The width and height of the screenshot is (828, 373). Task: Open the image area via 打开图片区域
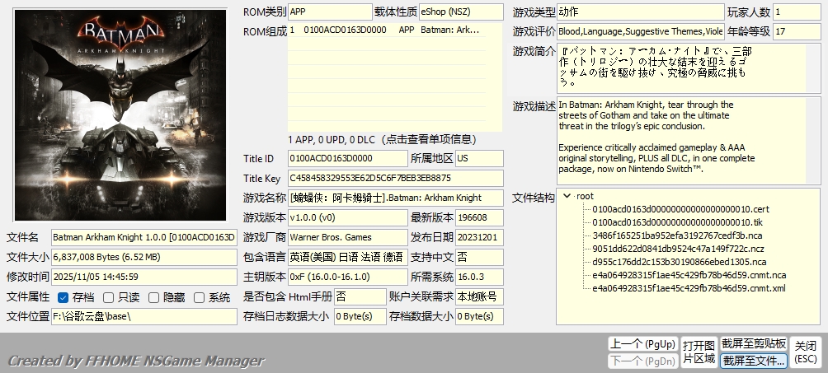[x=699, y=352]
